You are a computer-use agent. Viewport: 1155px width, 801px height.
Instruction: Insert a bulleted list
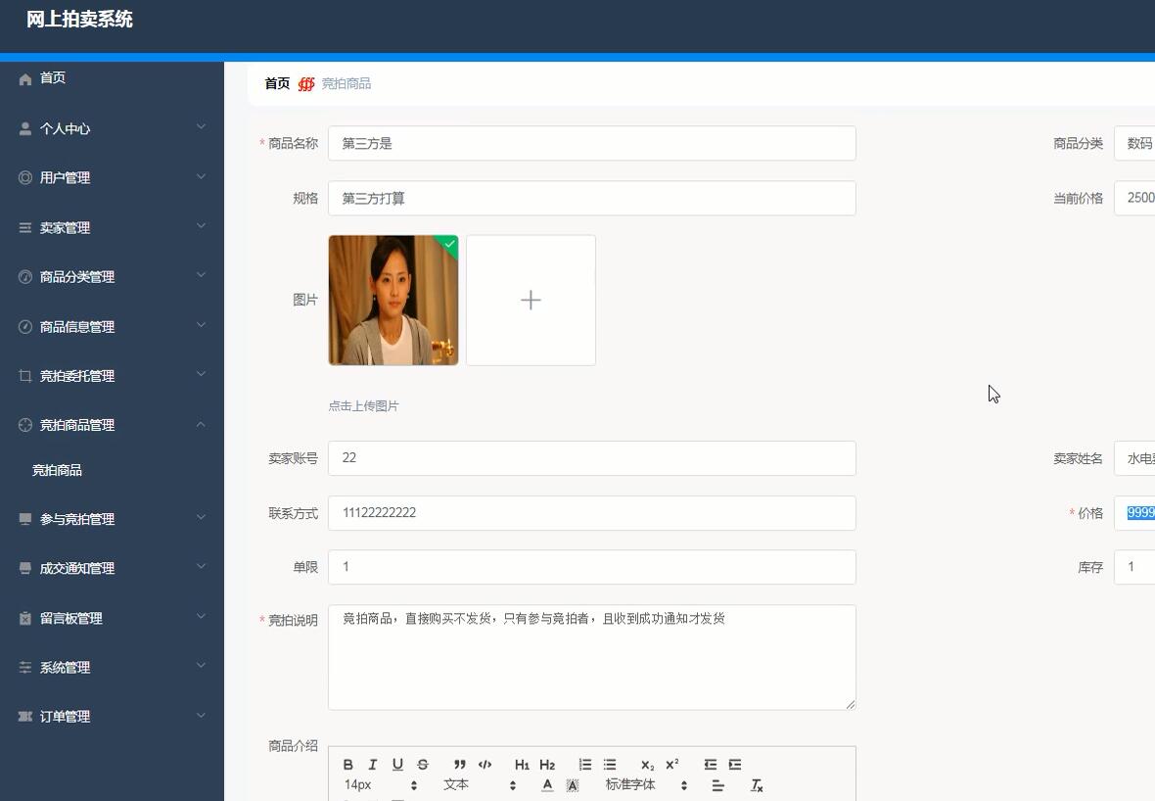pos(610,764)
